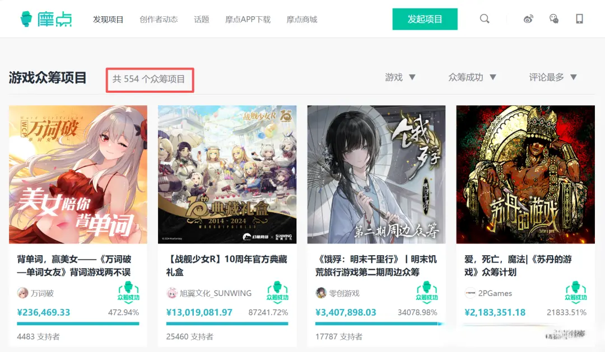Image resolution: width=605 pixels, height=352 pixels.
Task: Click progress bar under 万词破 project
Action: coord(78,323)
